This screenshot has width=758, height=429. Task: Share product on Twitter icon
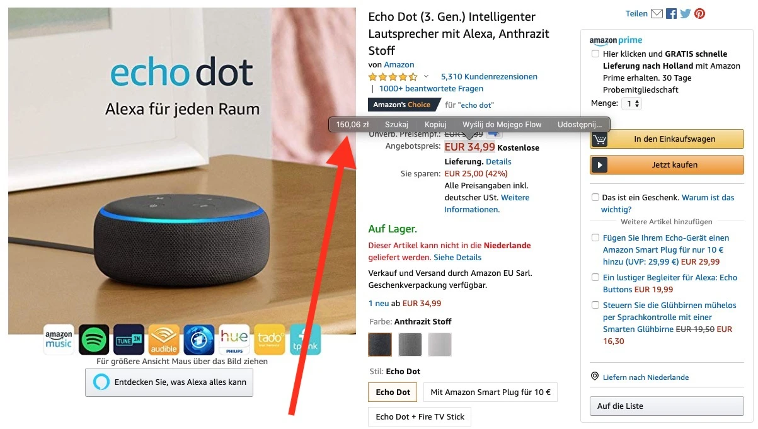(x=686, y=13)
